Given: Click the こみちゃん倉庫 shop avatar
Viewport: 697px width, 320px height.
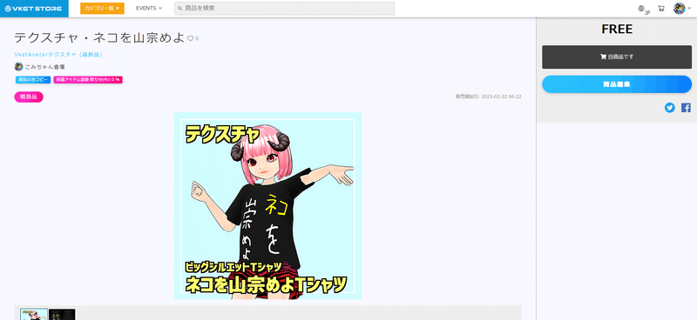Looking at the screenshot, I should click(18, 67).
